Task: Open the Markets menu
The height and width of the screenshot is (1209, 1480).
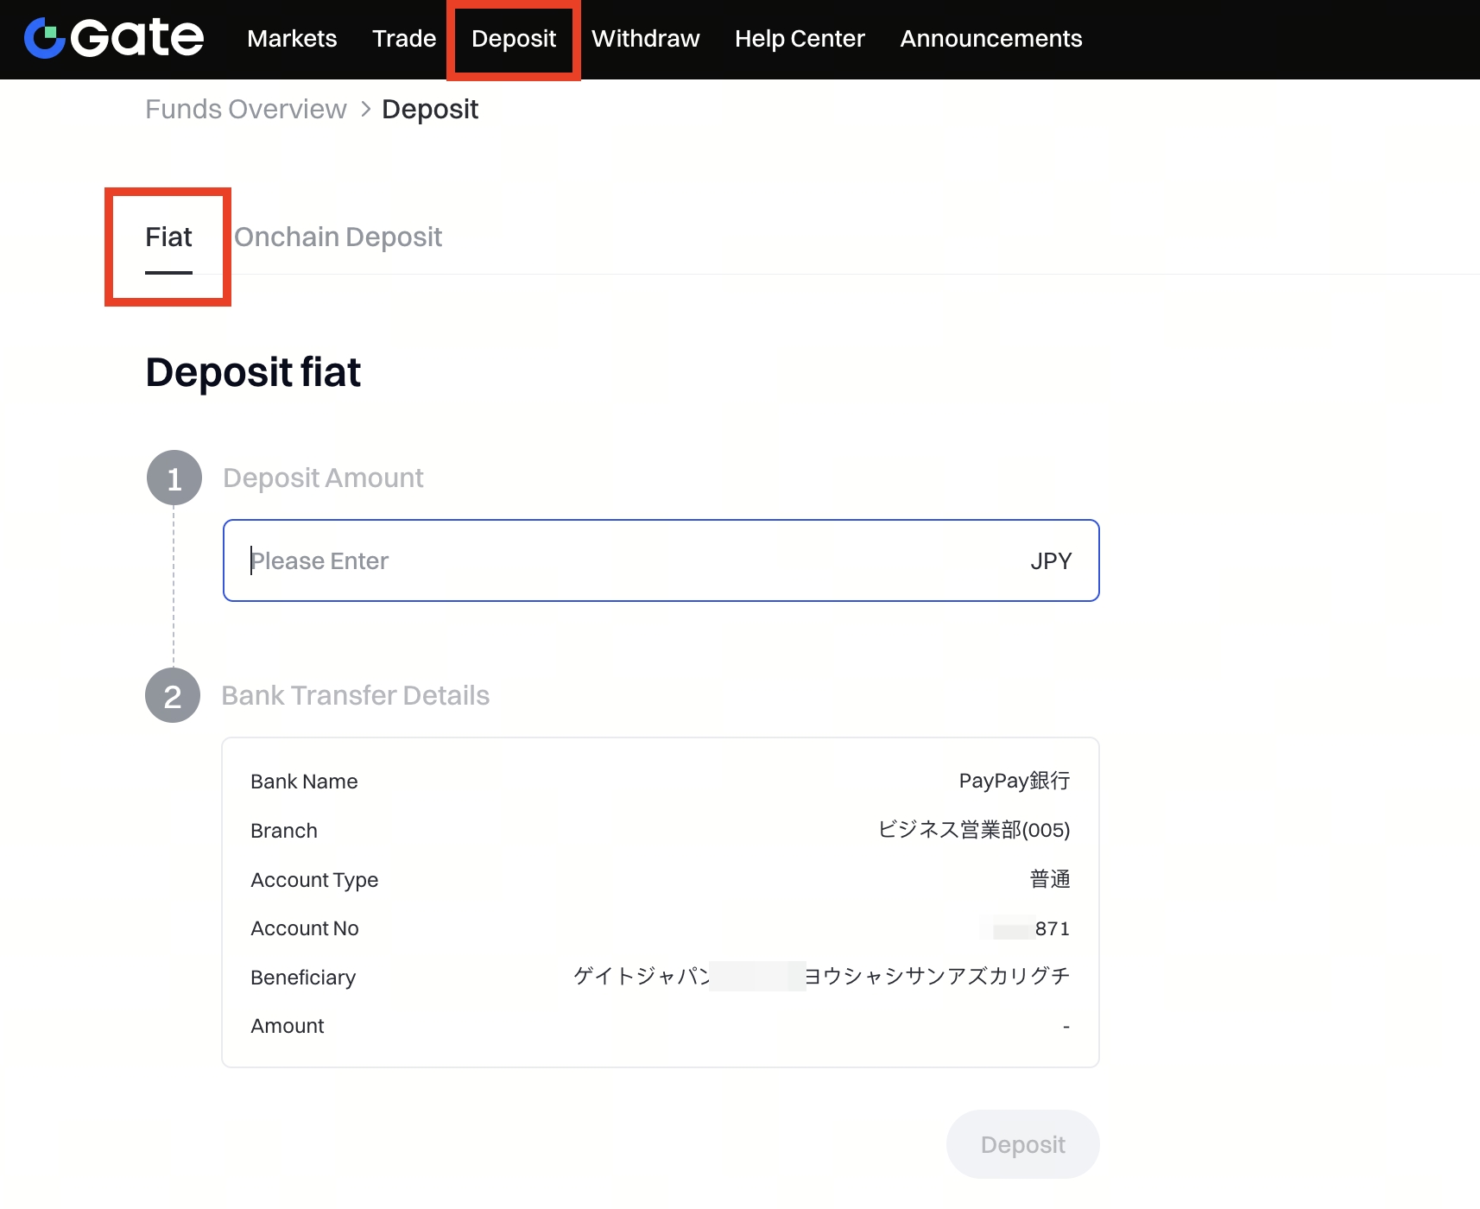Action: pyautogui.click(x=292, y=39)
